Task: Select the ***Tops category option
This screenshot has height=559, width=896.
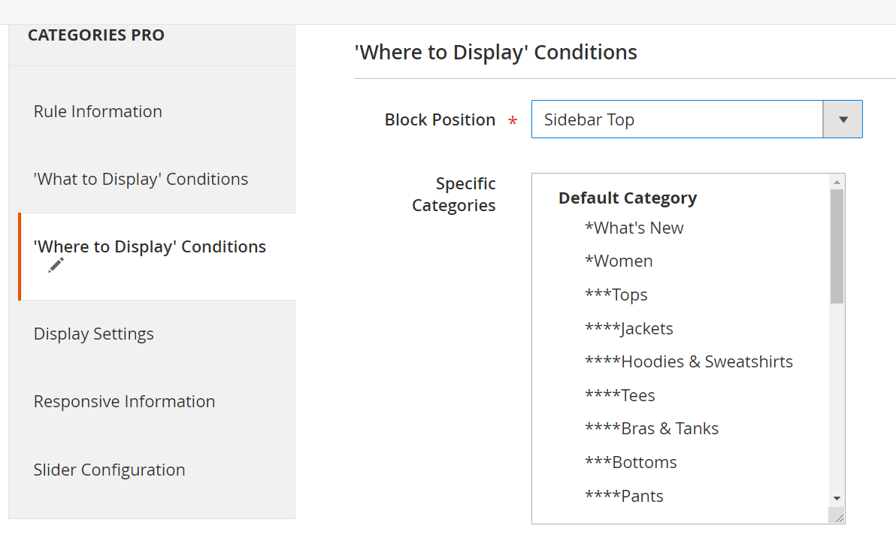Action: (x=616, y=295)
